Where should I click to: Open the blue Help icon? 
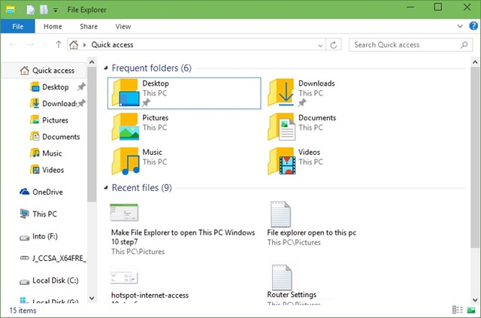[473, 26]
